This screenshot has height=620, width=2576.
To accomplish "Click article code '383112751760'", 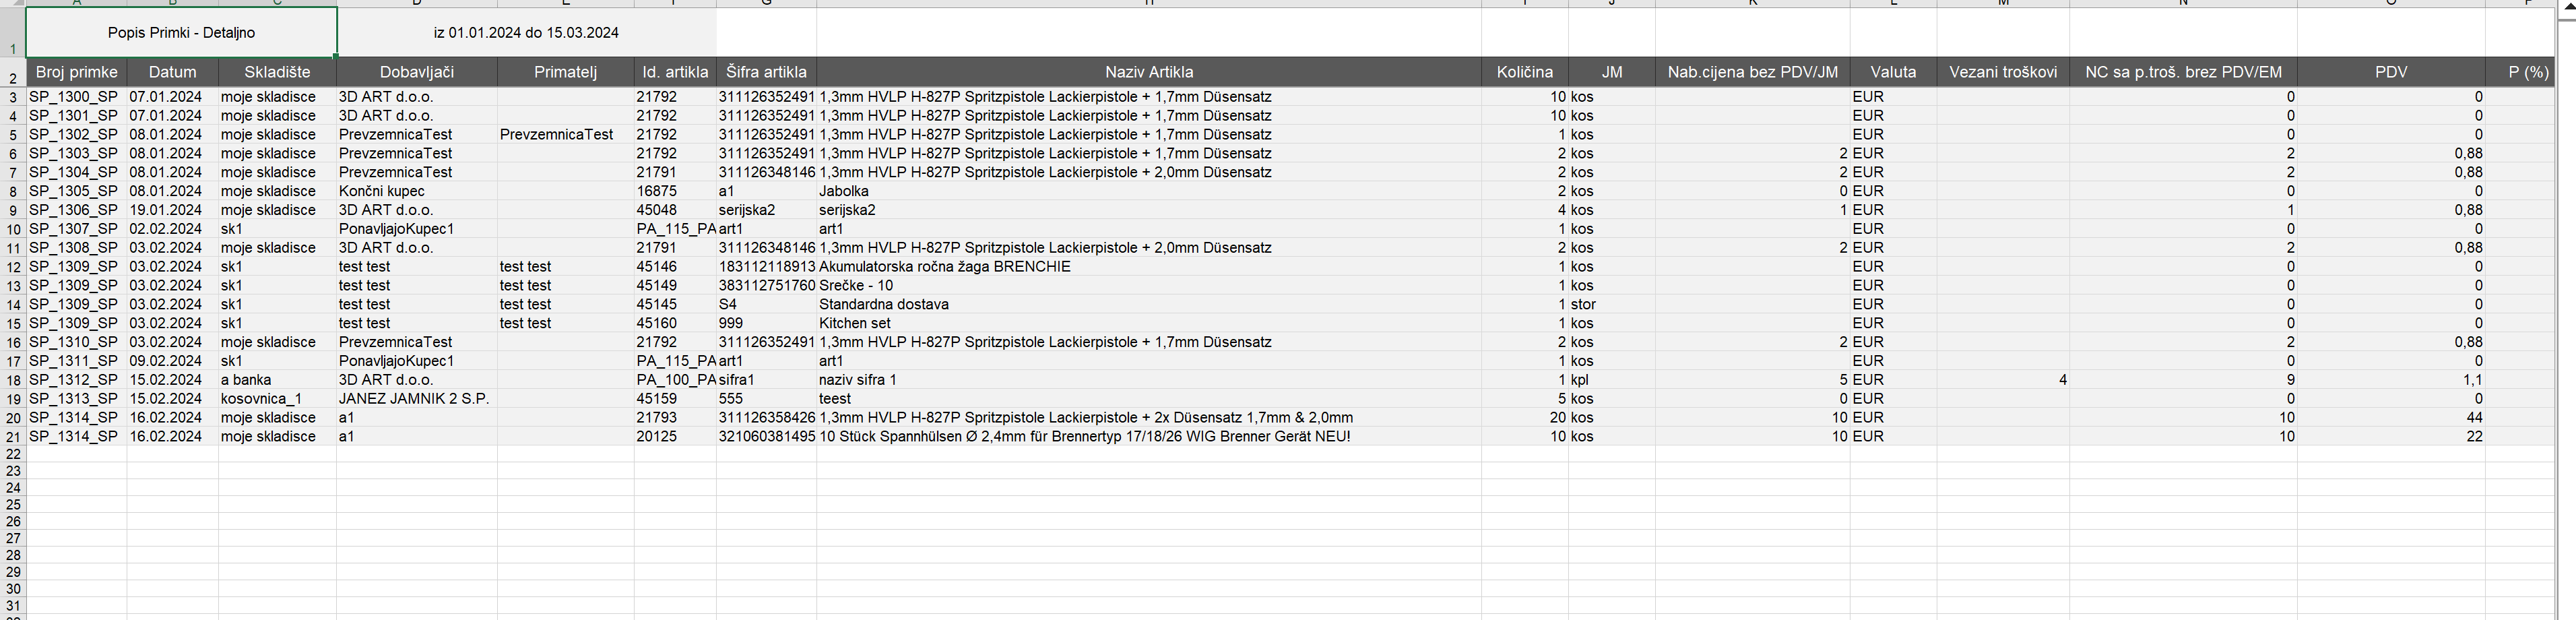I will (767, 286).
